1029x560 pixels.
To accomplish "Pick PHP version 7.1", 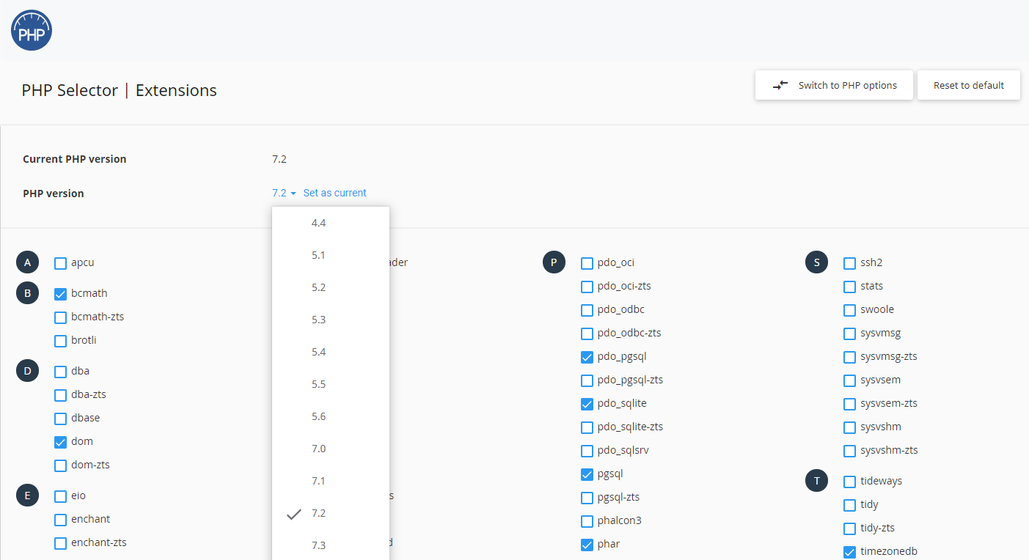I will pos(331,481).
